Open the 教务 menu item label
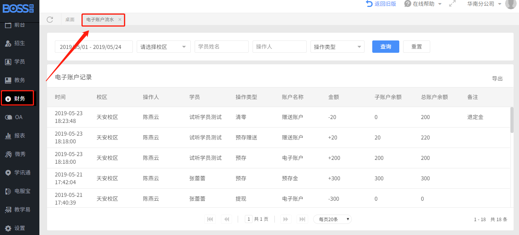 (20, 80)
